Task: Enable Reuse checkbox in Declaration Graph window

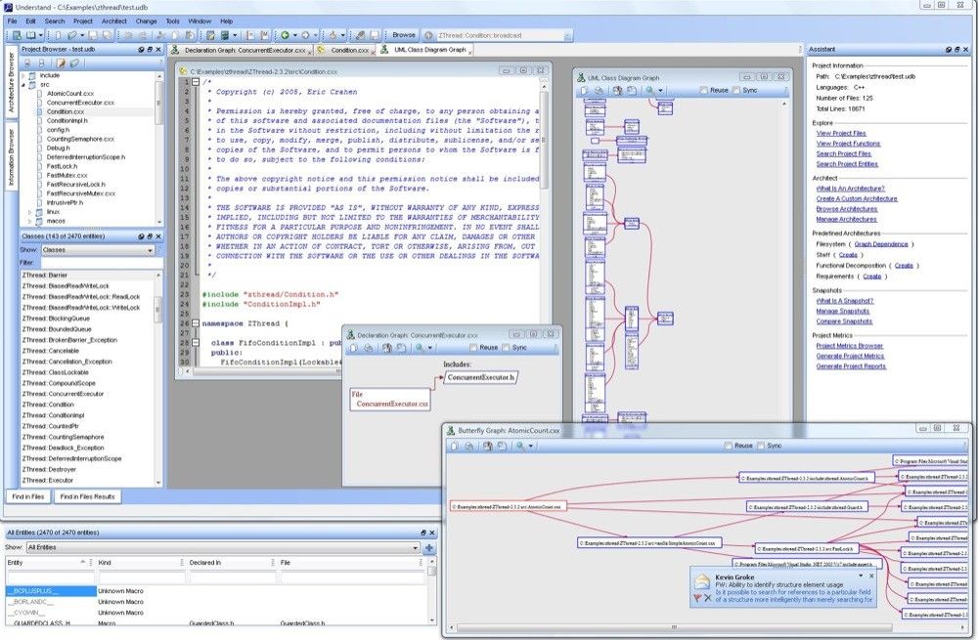Action: pos(473,347)
